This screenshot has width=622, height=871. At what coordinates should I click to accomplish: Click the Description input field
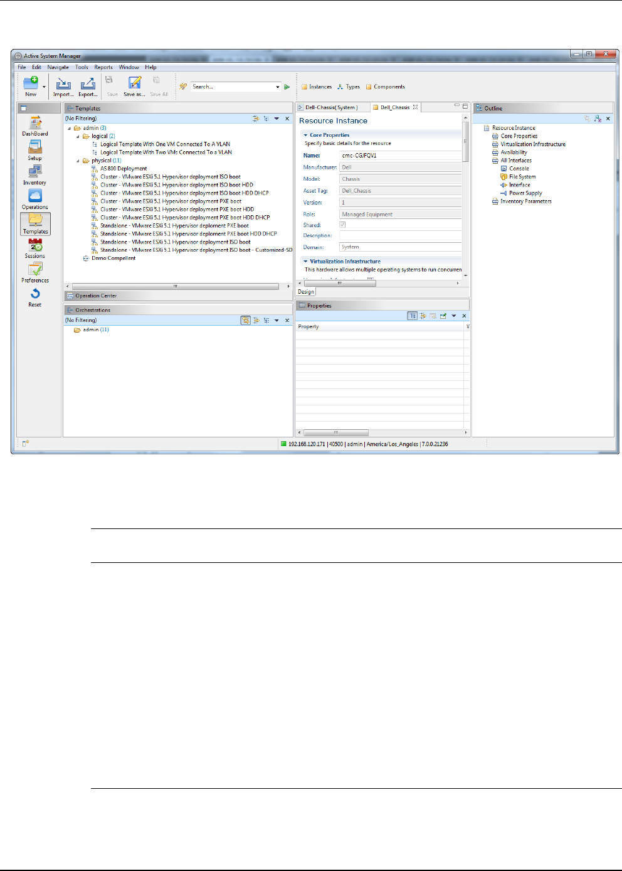(x=401, y=235)
